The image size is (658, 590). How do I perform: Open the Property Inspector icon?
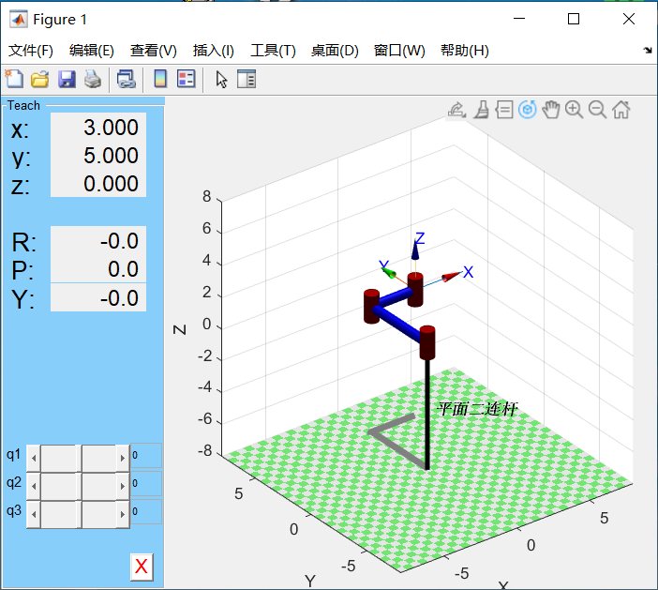(x=247, y=79)
